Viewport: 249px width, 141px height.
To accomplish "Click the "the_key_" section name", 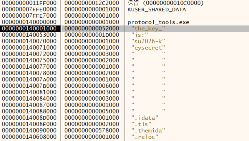I will tap(148, 29).
